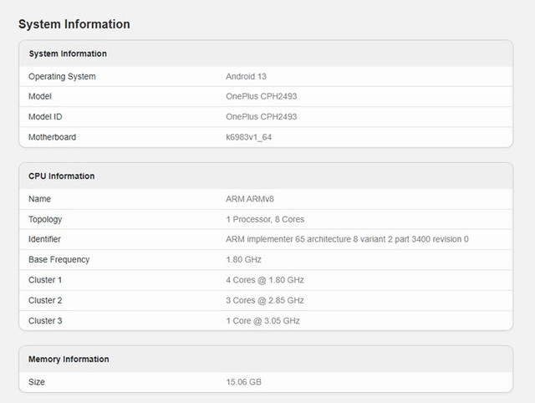Viewport: 535px width, 403px height.
Task: Select the 1.80 GHz base frequency value
Action: point(243,260)
